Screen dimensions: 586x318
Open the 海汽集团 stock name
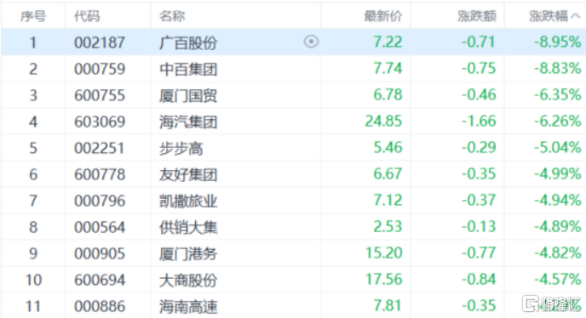pos(188,122)
